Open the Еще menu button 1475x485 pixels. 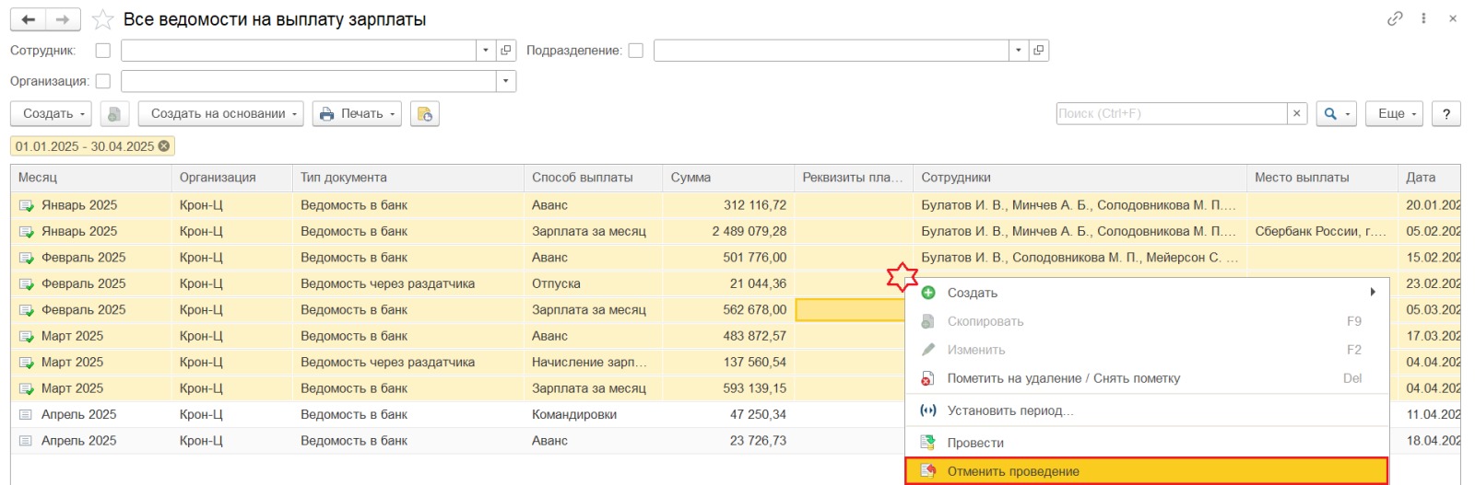(x=1394, y=113)
